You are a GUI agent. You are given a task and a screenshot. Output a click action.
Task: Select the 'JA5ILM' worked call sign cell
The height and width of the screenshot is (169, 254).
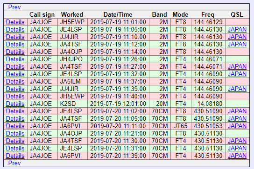click(x=72, y=81)
